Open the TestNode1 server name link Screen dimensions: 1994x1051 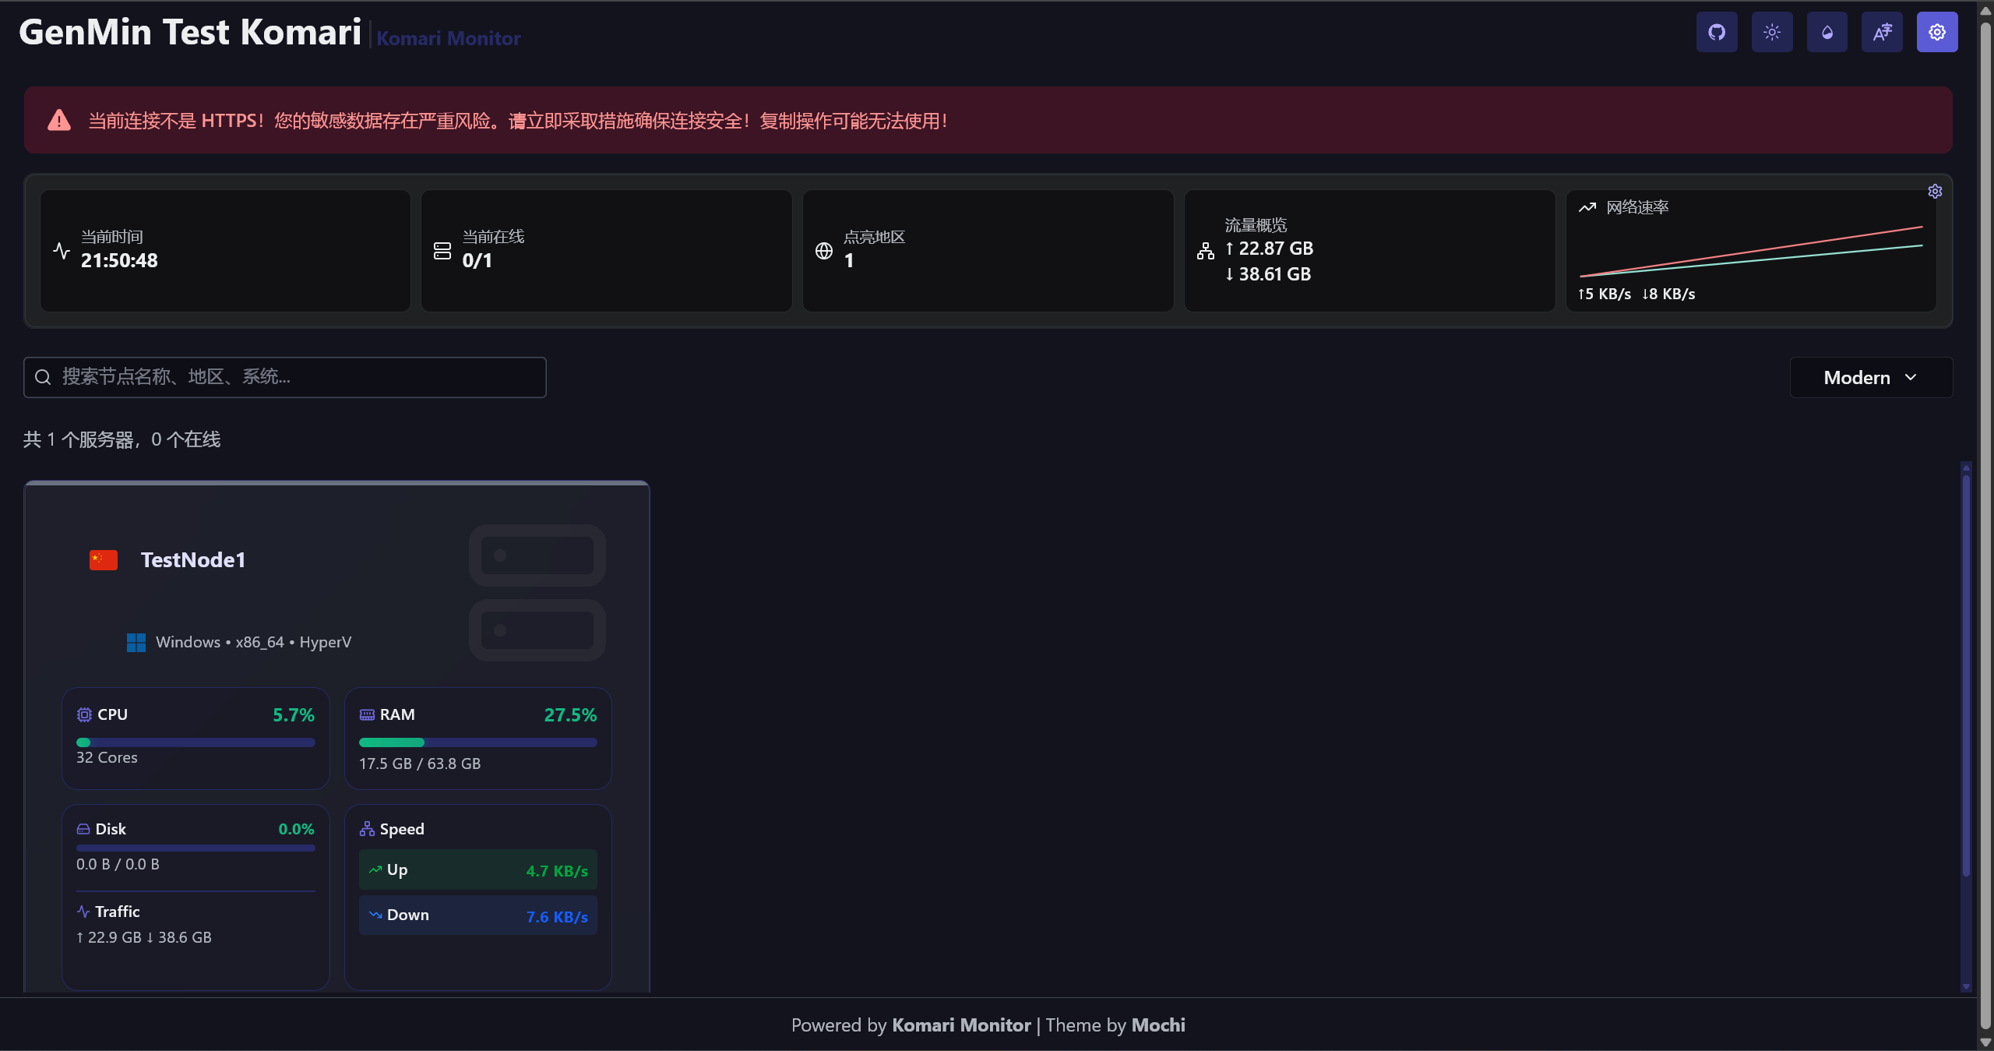coord(193,560)
